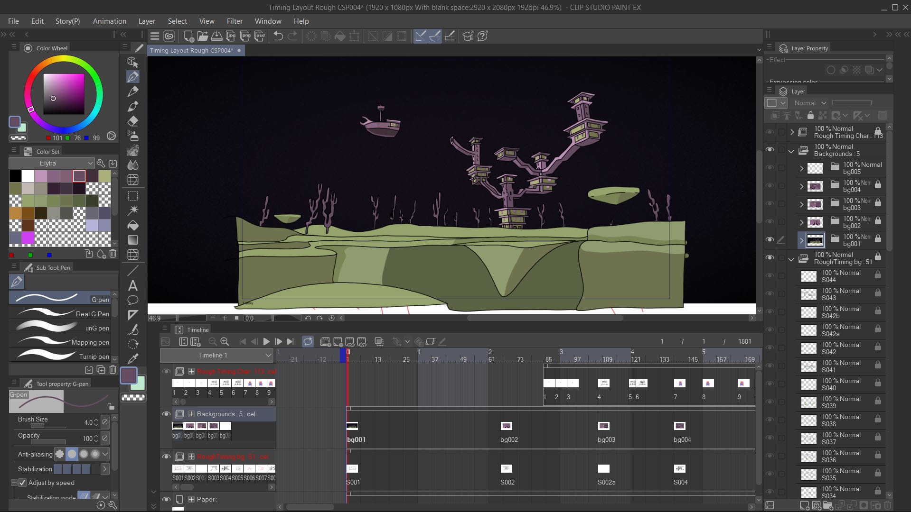Select the Text tool
This screenshot has height=512, width=911.
[133, 285]
